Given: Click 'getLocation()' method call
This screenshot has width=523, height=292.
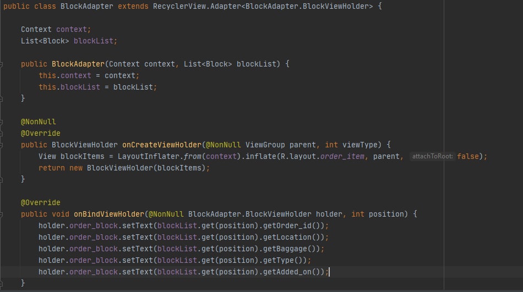Looking at the screenshot, I should click(292, 238).
